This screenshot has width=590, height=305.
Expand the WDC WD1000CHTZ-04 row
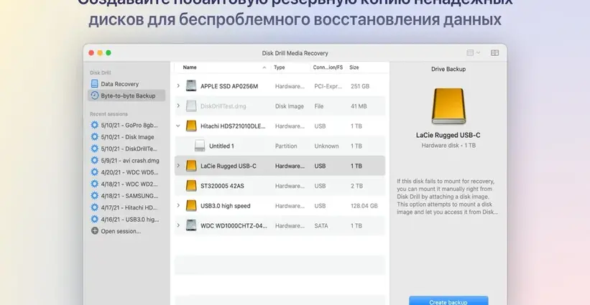[x=178, y=225]
